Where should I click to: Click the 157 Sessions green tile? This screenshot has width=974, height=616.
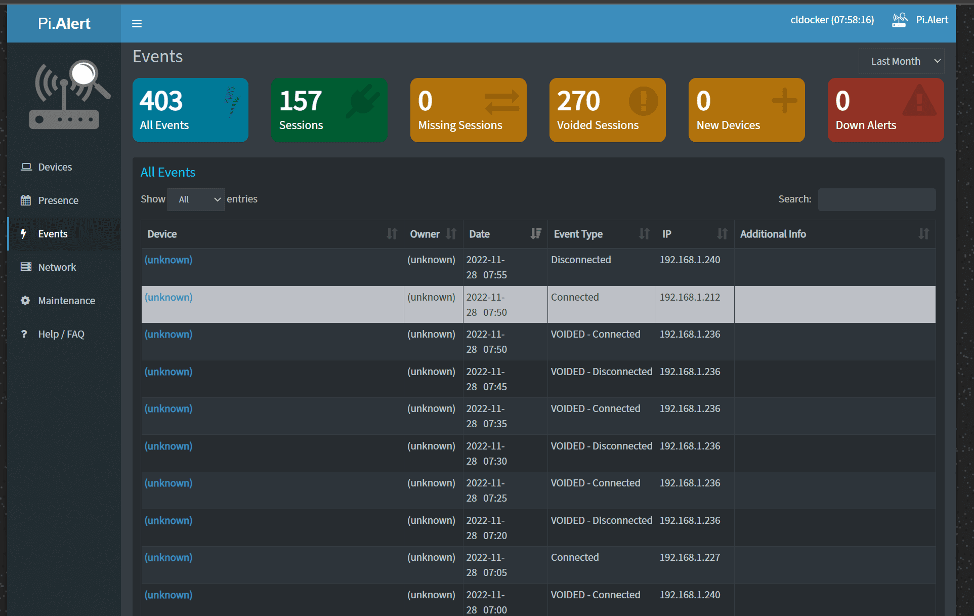point(329,110)
